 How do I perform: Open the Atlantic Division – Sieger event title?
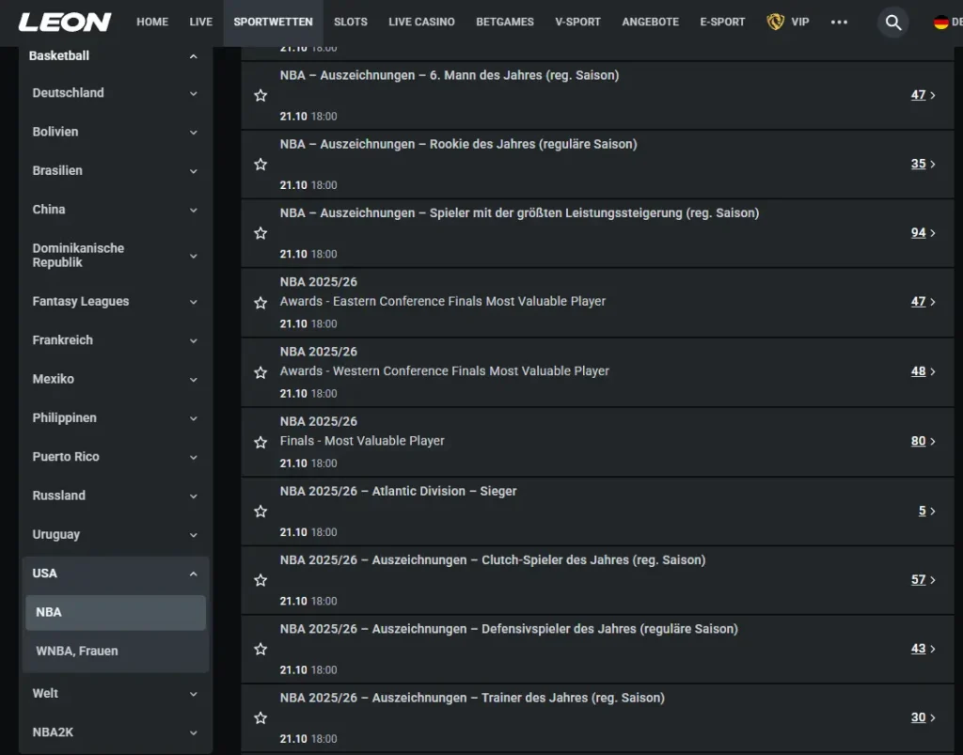(398, 491)
